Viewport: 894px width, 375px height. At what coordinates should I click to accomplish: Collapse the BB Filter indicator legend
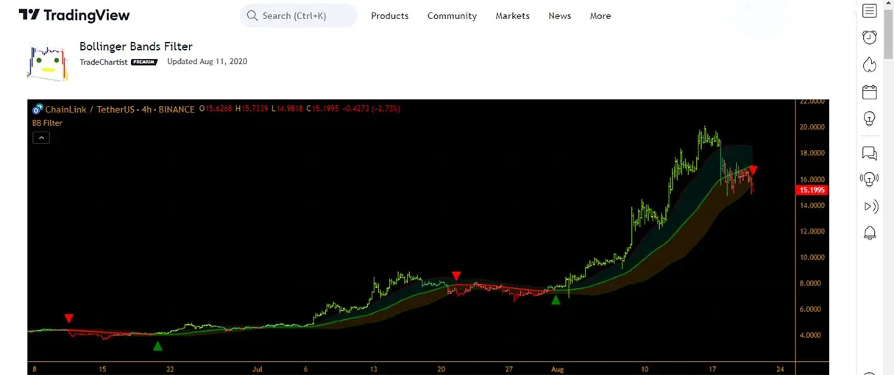(41, 137)
